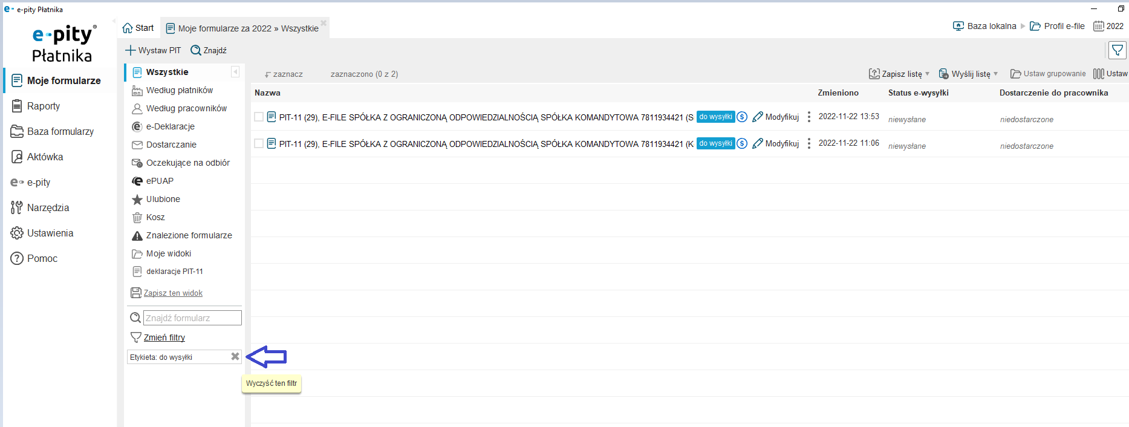The width and height of the screenshot is (1129, 427).
Task: Click Wystaw PIT button
Action: click(x=153, y=50)
